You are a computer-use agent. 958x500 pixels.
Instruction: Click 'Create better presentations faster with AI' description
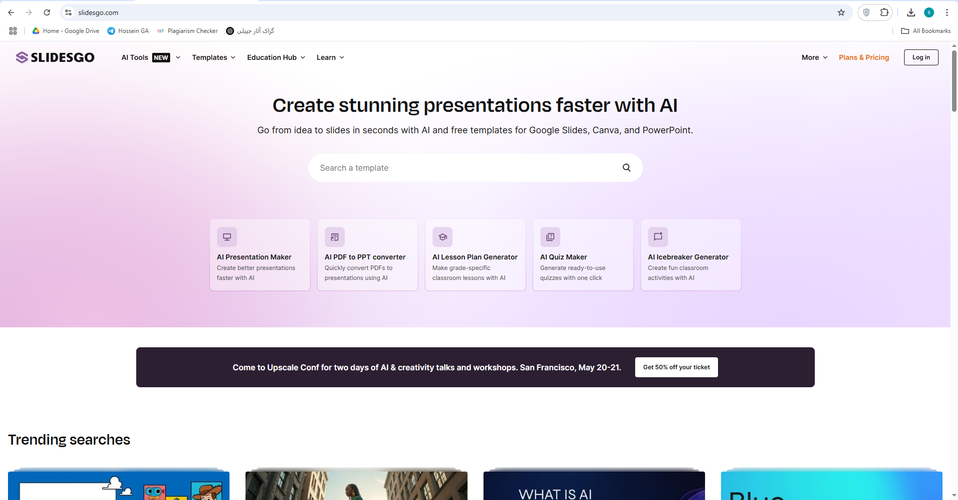pyautogui.click(x=256, y=273)
